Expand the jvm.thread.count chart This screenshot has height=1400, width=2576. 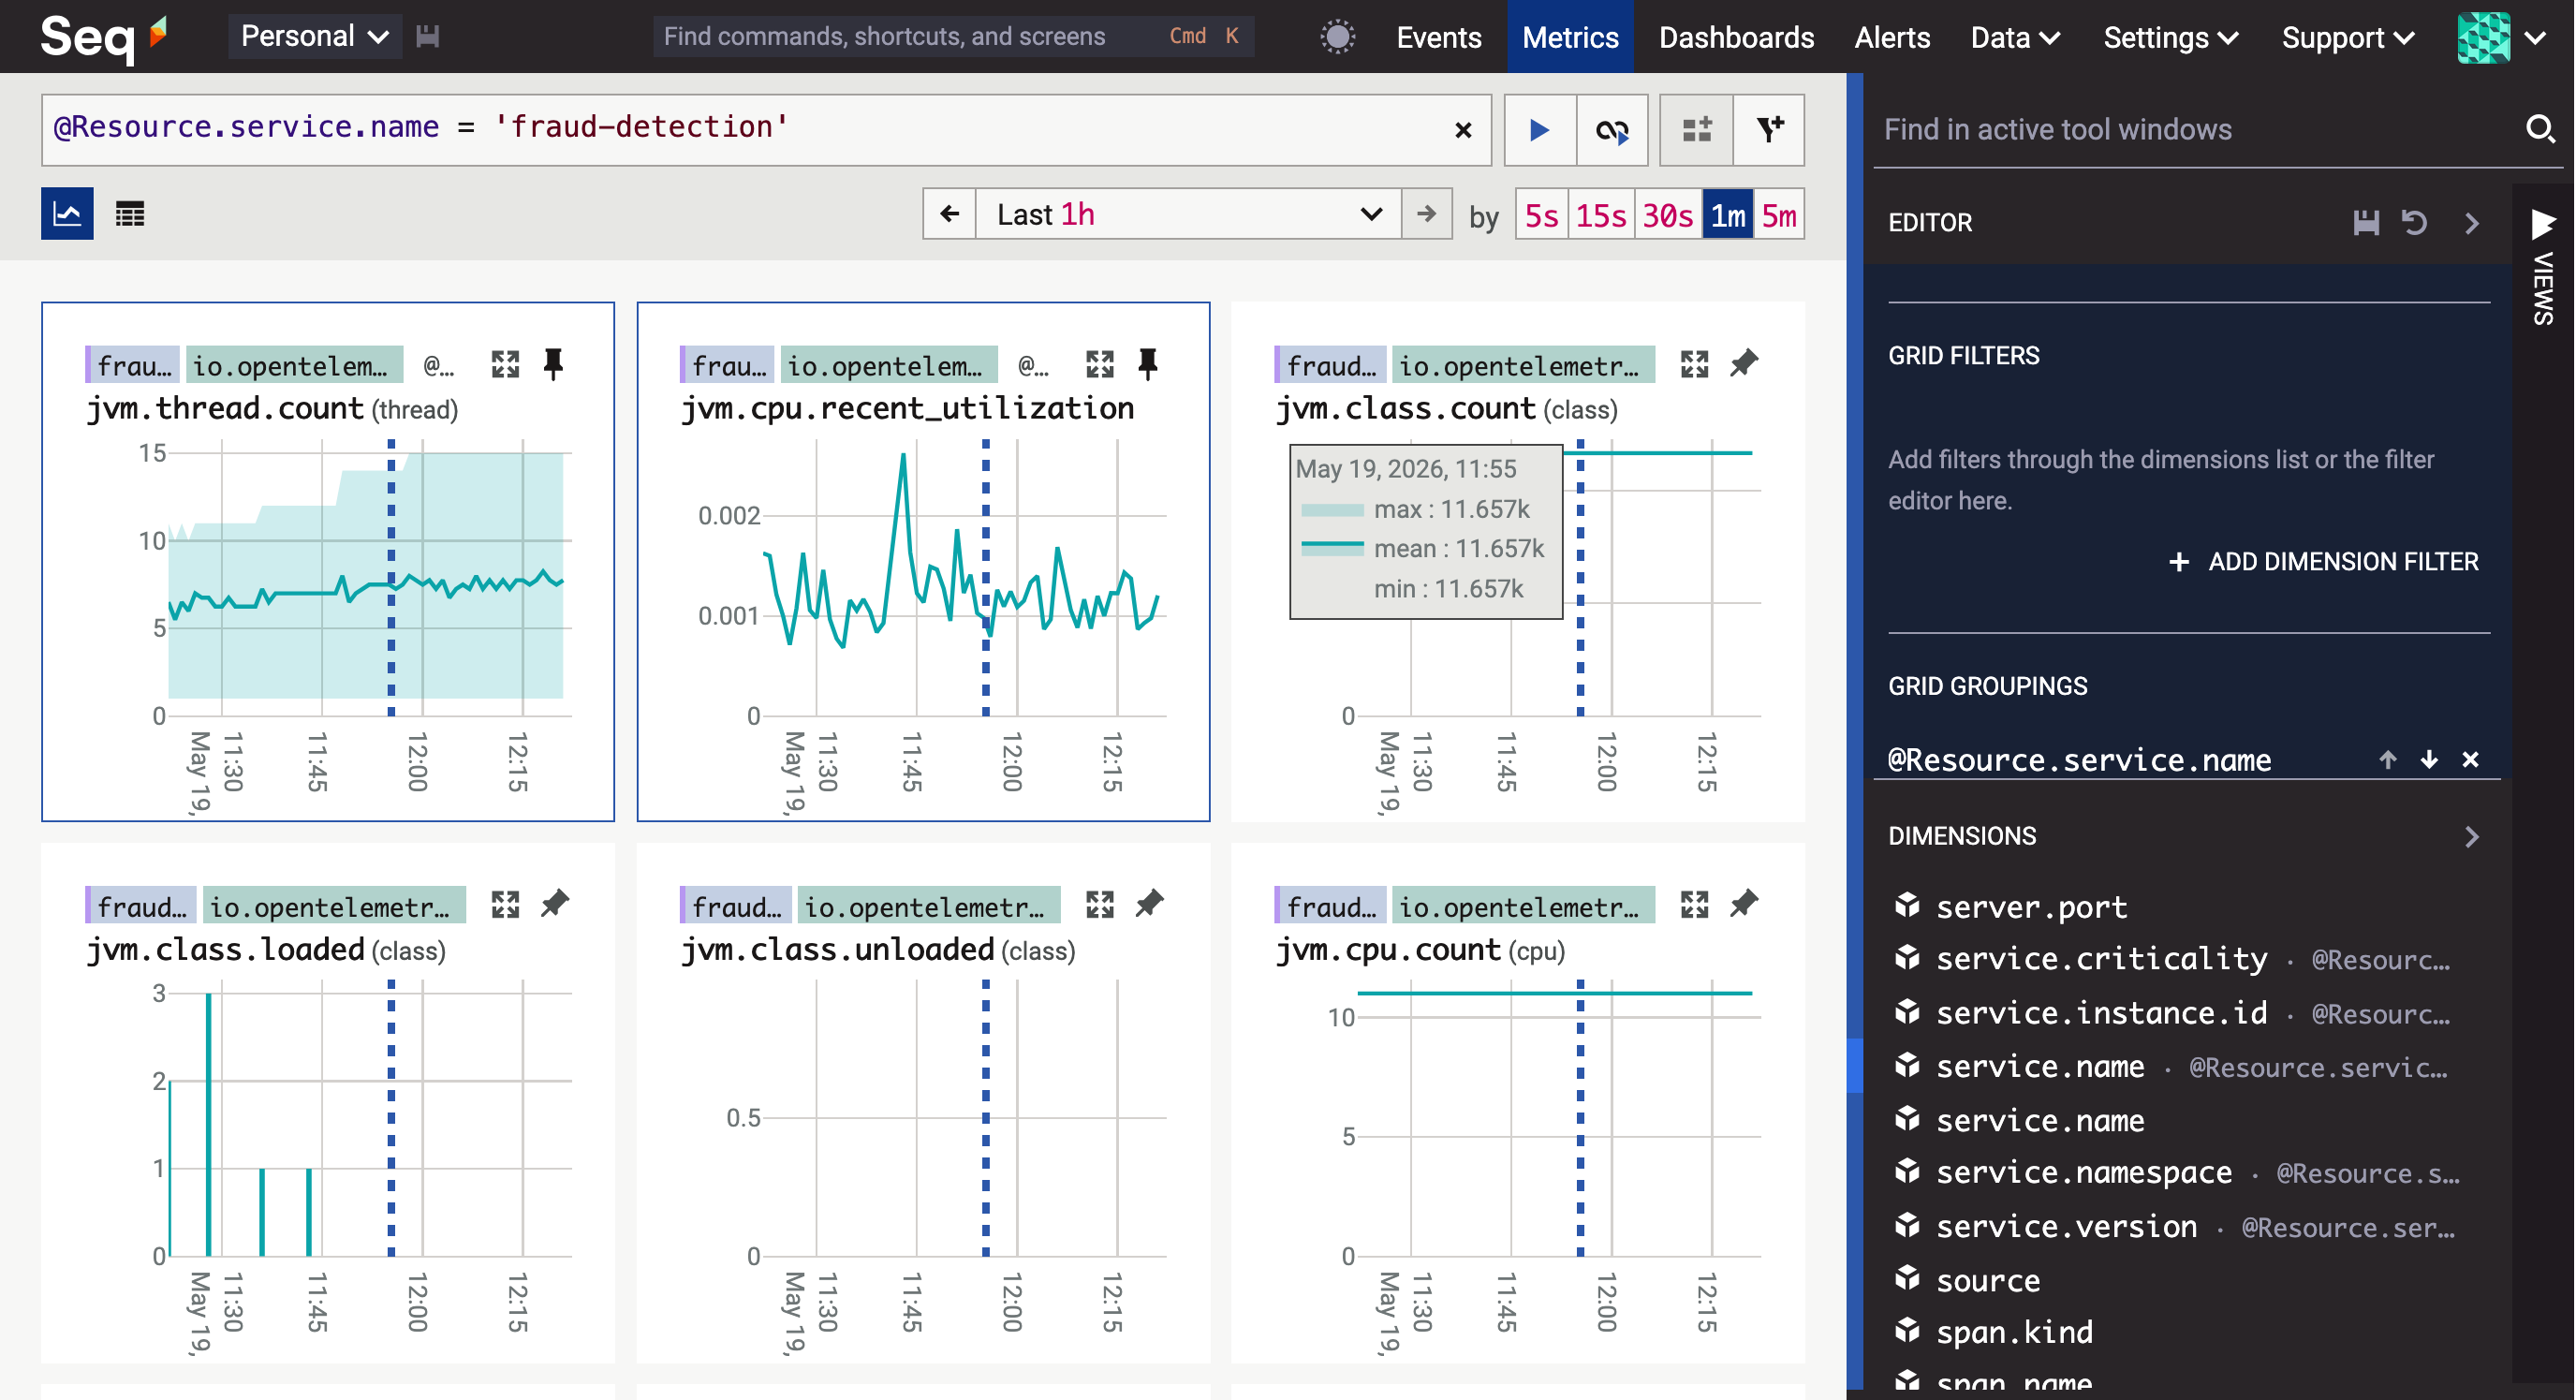505,364
